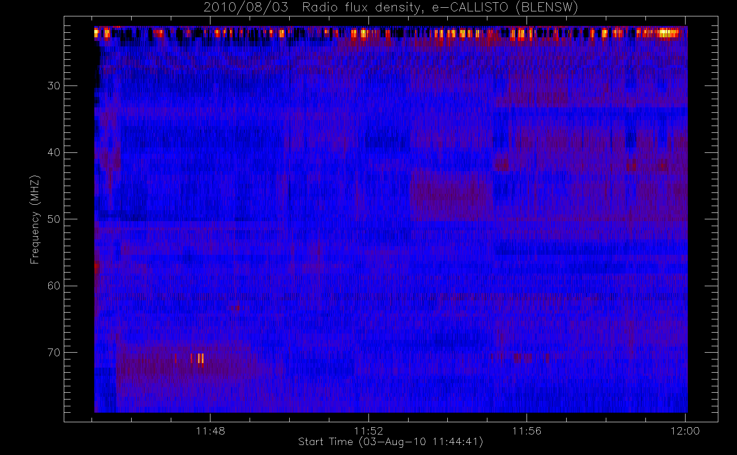737x455 pixels.
Task: Click the 12:00 time tick label
Action: (x=685, y=431)
